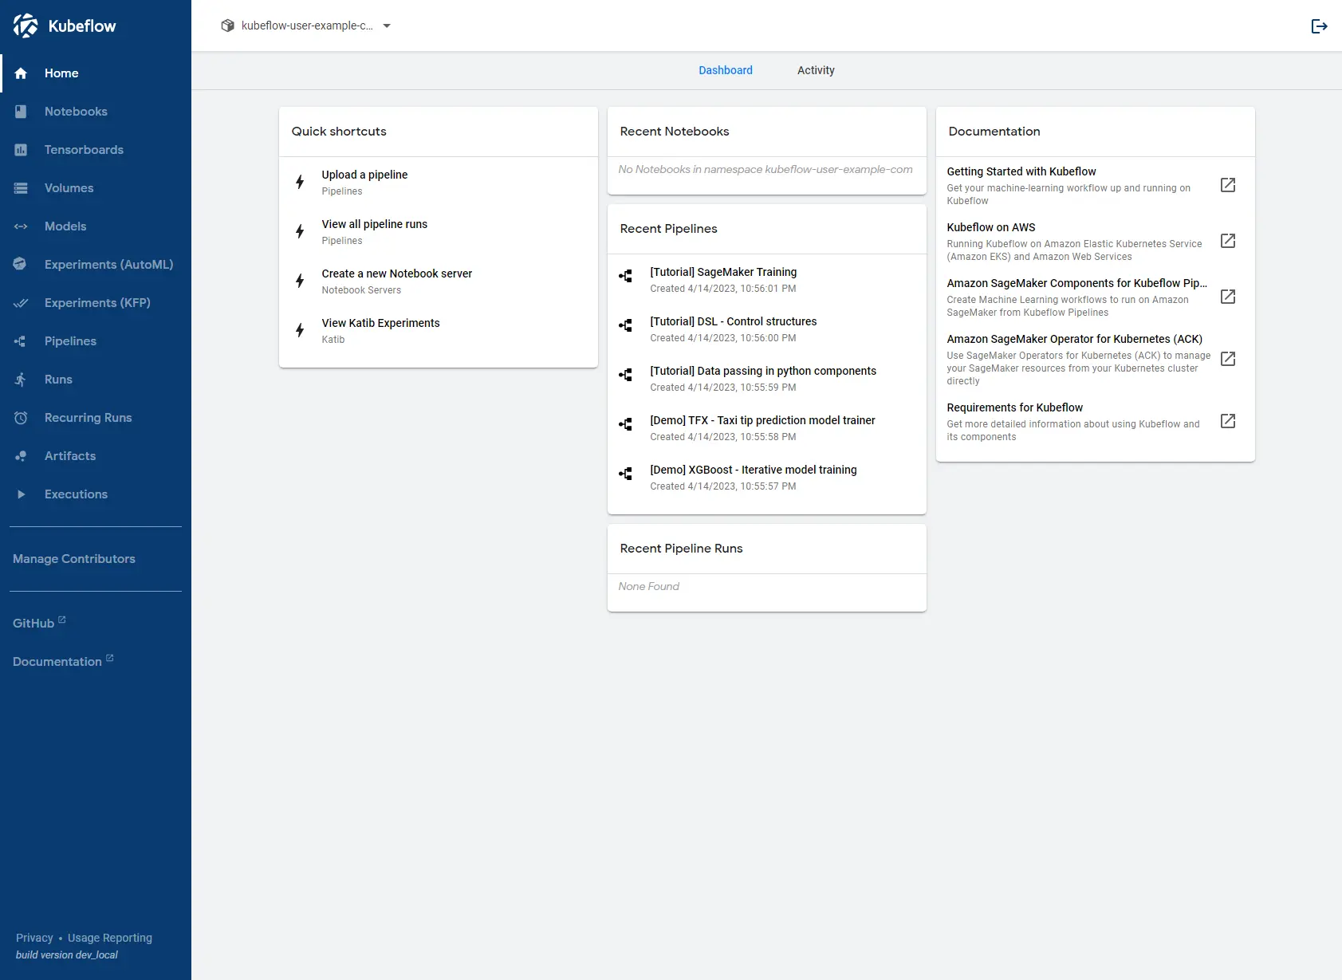Click pipeline icon beside Data passing in python components
Screen dimensions: 1342x980
(x=626, y=375)
